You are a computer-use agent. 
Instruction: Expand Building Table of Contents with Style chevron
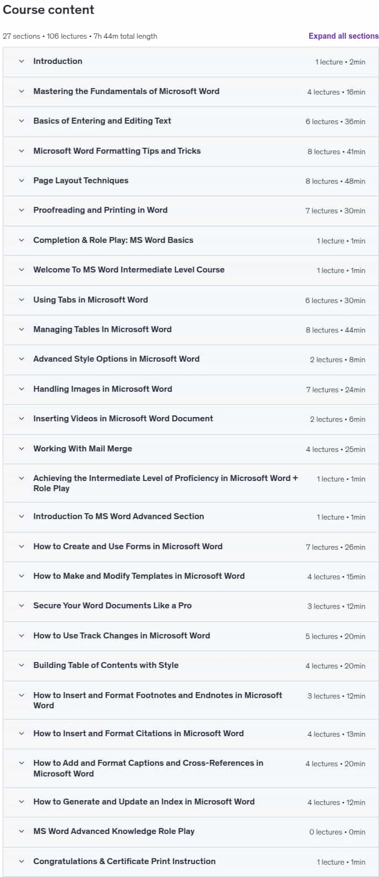(x=22, y=665)
